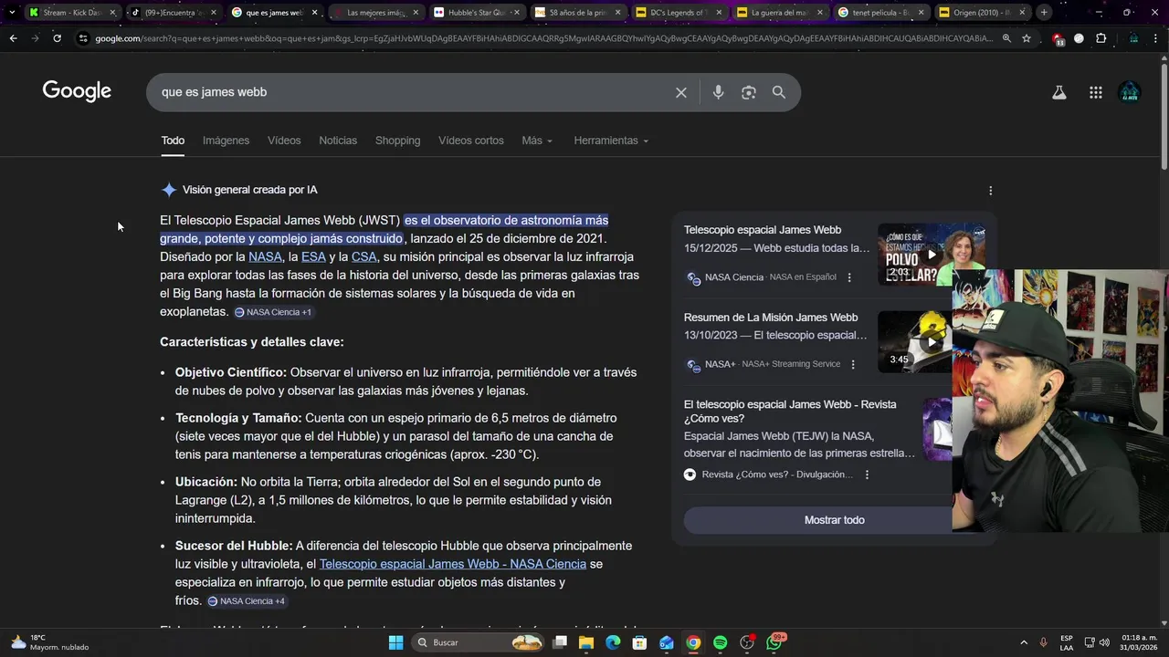
Task: Follow the ESA link in overview
Action: click(x=313, y=257)
